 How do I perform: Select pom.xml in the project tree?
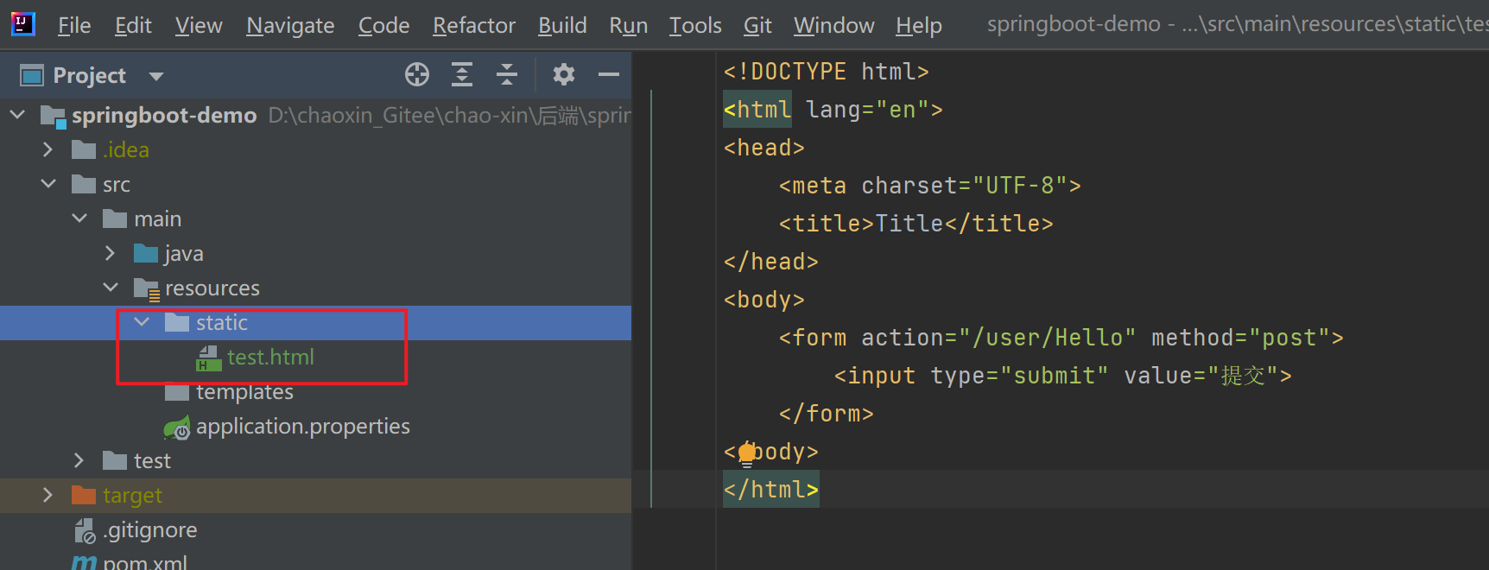coord(145,562)
